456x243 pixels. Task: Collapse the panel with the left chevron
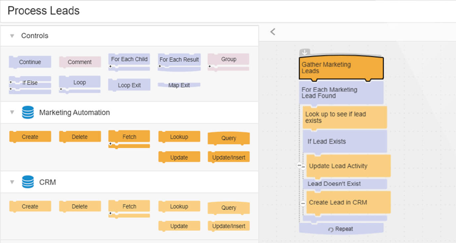coord(273,32)
